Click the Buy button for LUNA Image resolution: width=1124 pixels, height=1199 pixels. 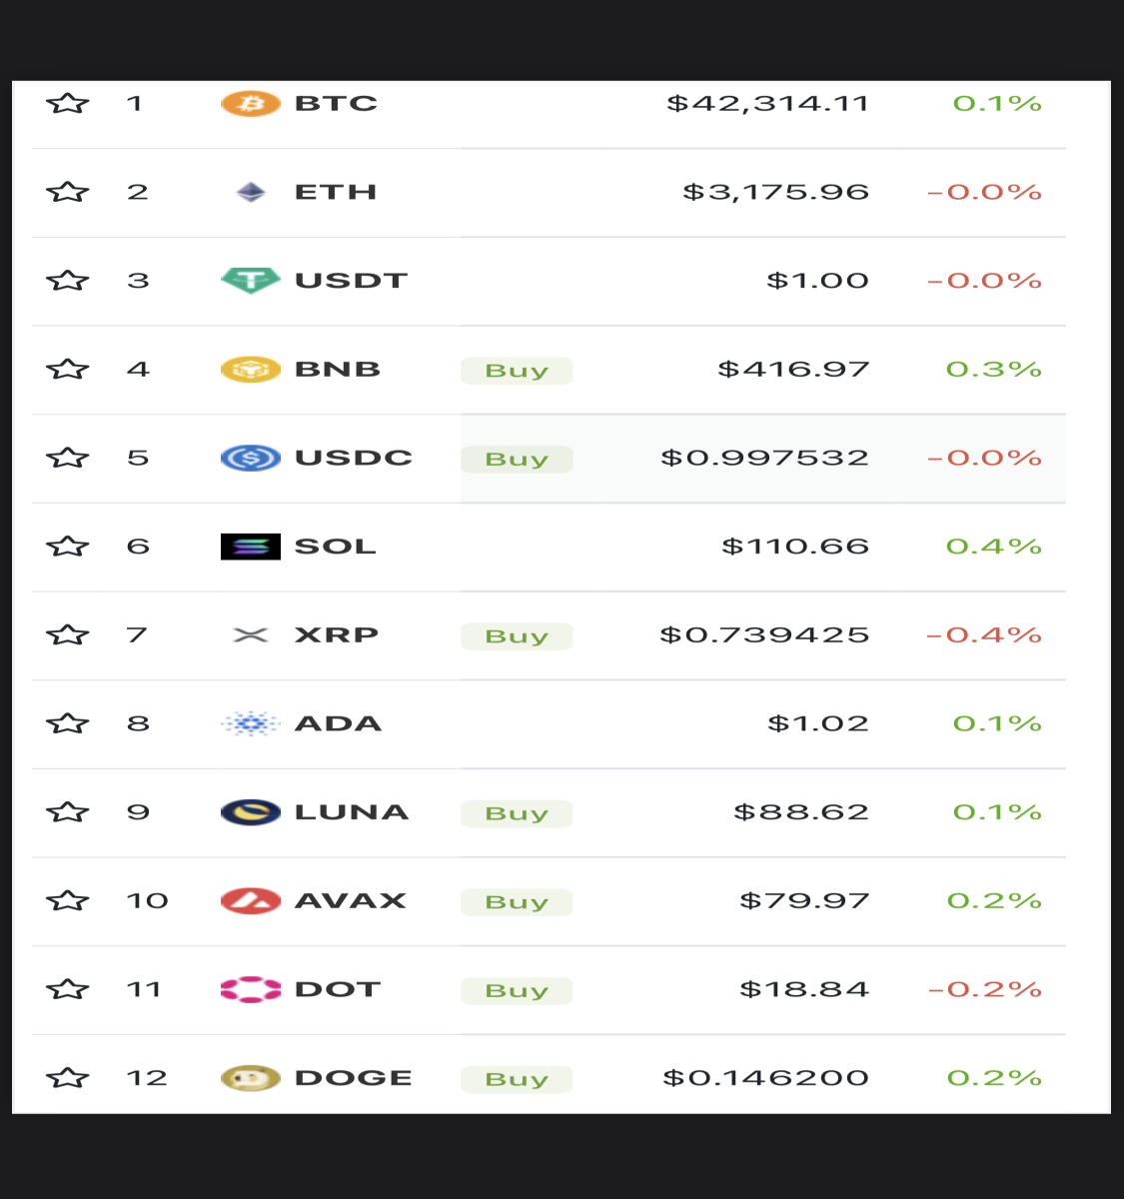[517, 813]
